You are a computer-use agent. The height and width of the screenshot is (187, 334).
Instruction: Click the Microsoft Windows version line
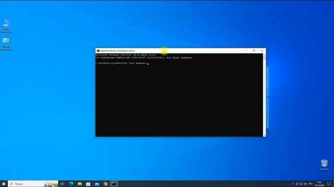125,55
